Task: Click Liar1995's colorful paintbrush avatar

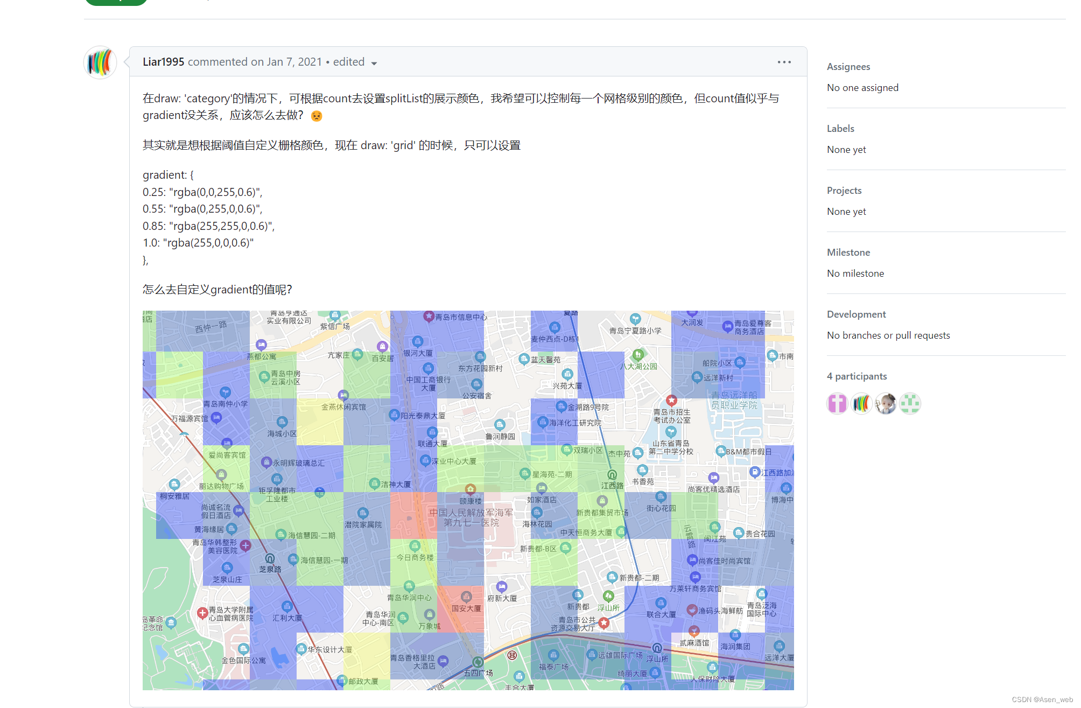Action: click(x=100, y=62)
